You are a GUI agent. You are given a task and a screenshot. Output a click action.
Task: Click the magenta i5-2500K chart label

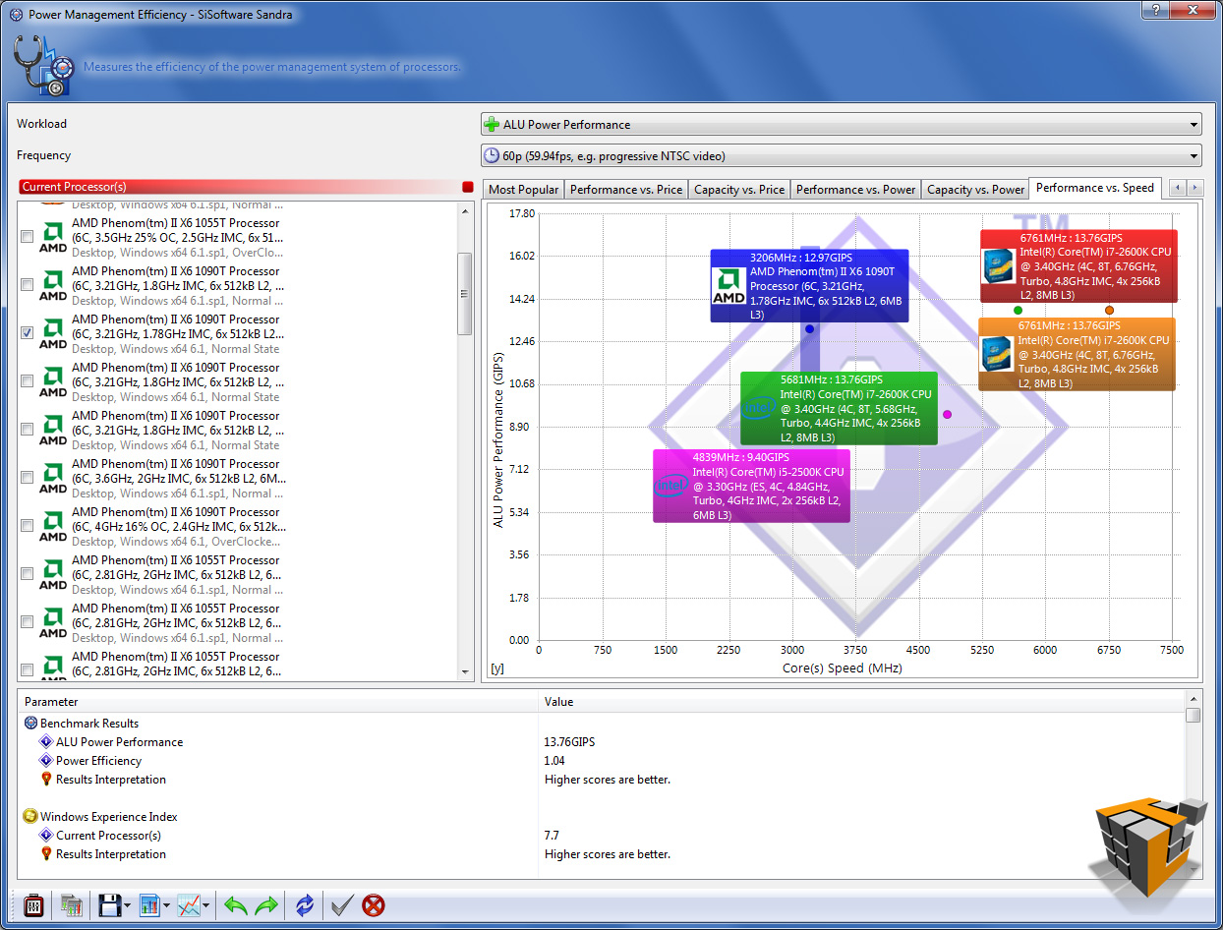[x=752, y=486]
